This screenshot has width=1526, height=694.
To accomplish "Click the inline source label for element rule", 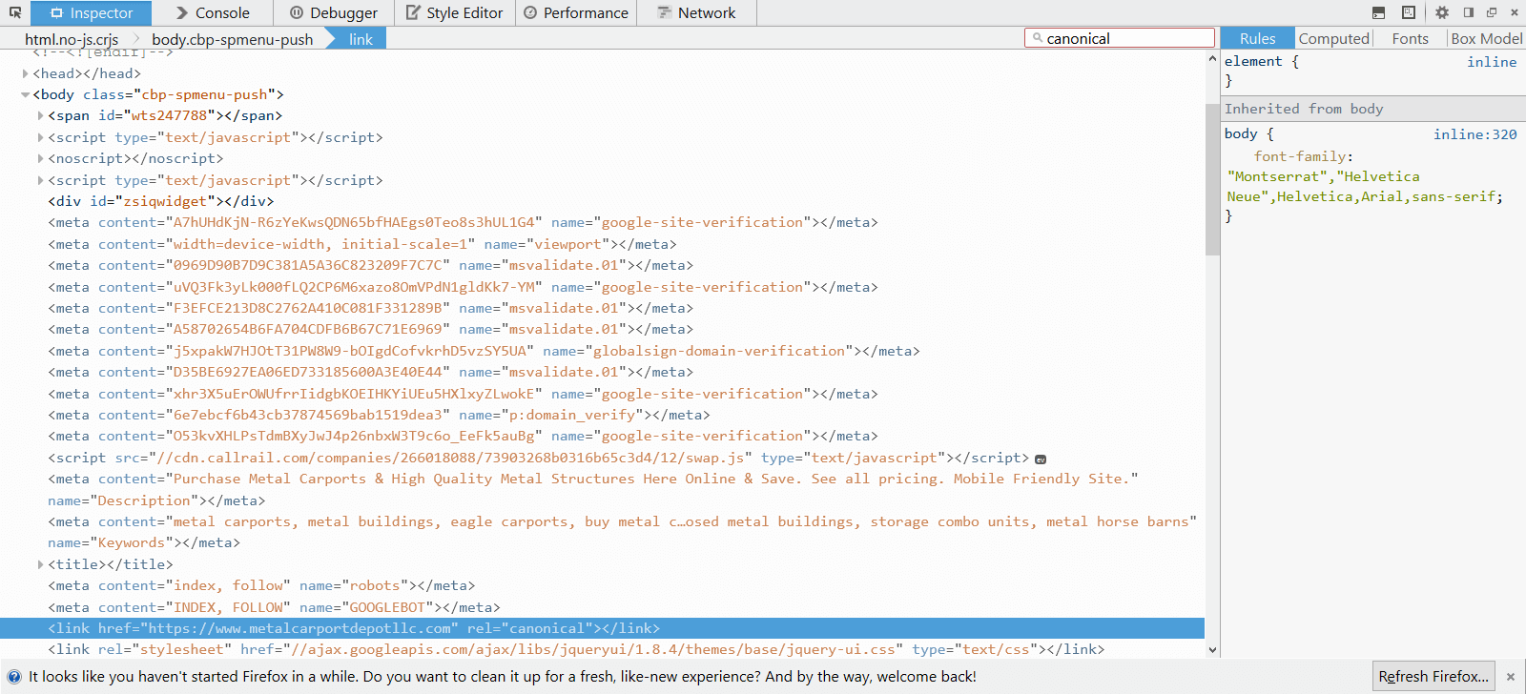I will [1492, 62].
